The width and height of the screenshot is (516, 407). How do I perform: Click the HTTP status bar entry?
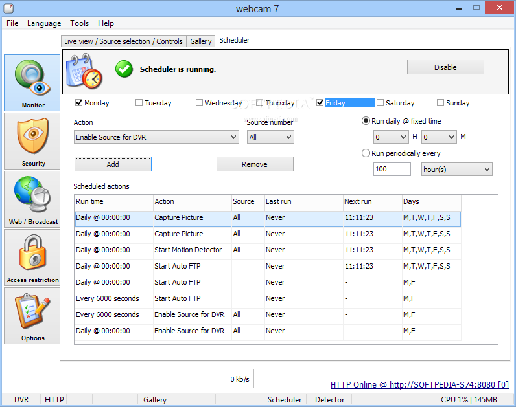tap(54, 400)
